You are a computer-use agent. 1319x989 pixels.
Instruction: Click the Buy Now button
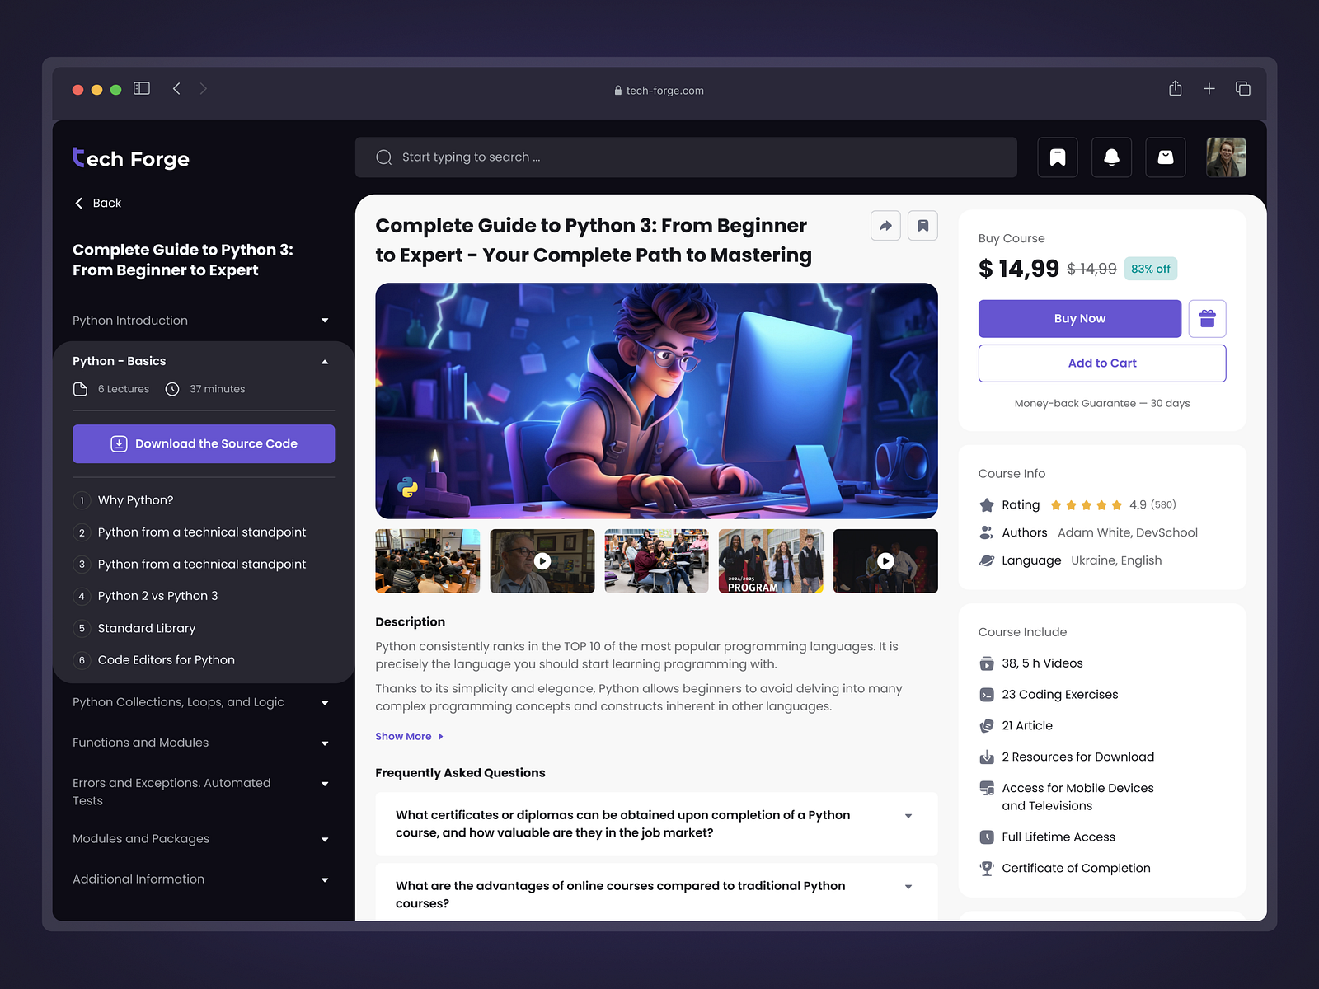tap(1080, 318)
